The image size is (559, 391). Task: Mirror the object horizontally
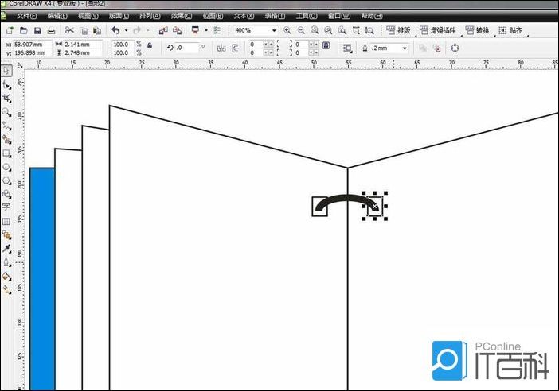point(221,48)
